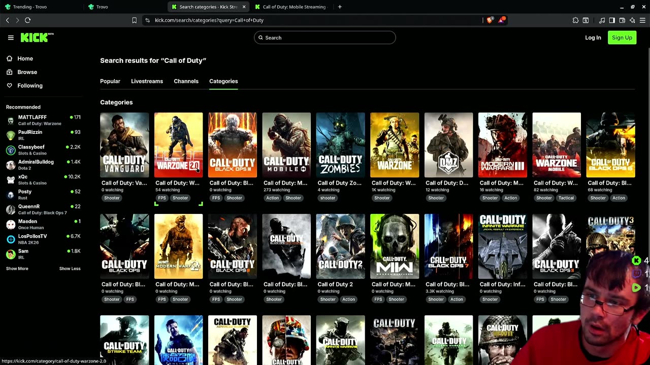
Task: Open QueennR channel avatar
Action: [x=11, y=209]
